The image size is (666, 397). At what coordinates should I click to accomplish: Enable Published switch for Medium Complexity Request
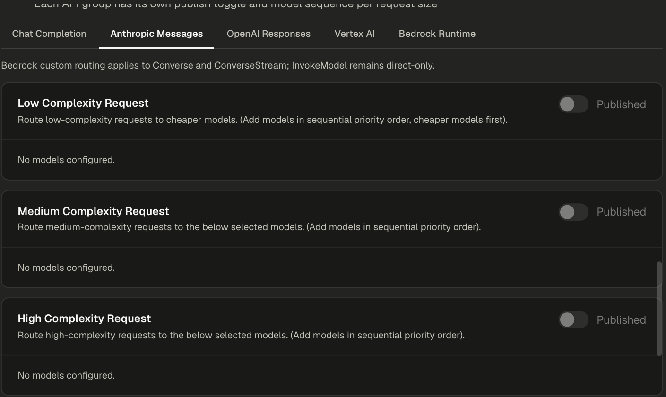click(573, 212)
